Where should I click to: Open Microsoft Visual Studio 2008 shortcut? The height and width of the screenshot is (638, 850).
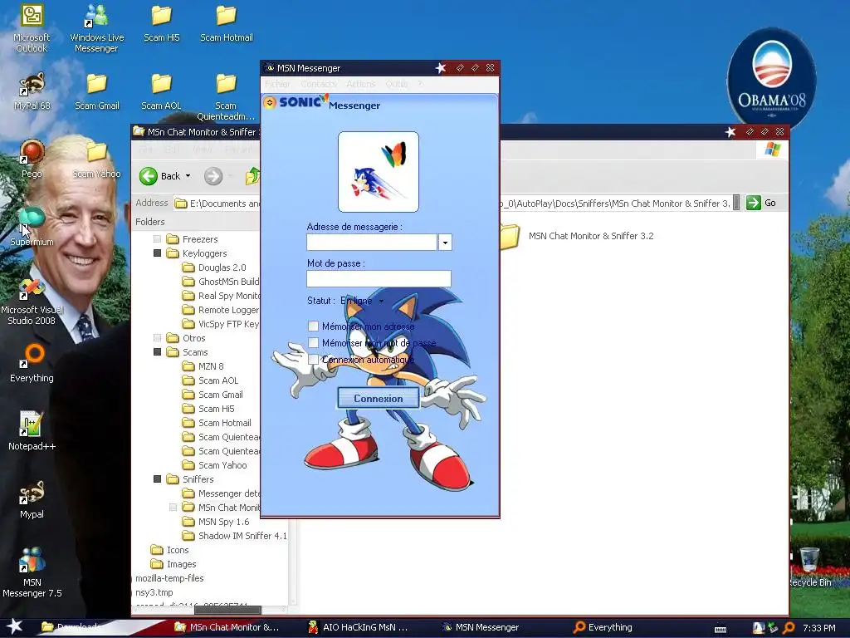(x=32, y=301)
